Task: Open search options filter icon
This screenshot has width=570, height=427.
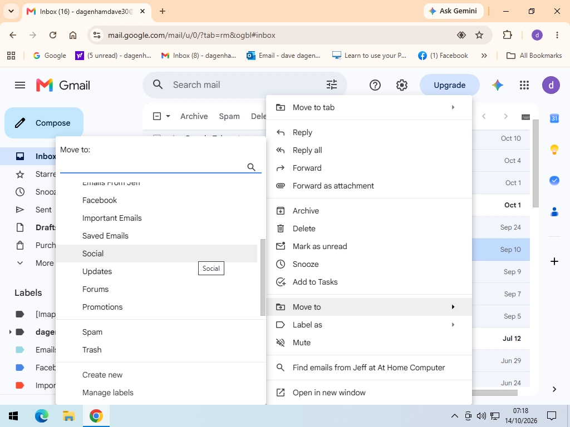Action: click(332, 85)
